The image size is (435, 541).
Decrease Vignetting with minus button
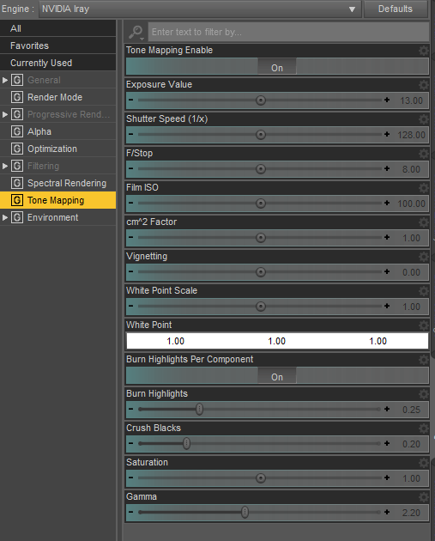pyautogui.click(x=131, y=271)
